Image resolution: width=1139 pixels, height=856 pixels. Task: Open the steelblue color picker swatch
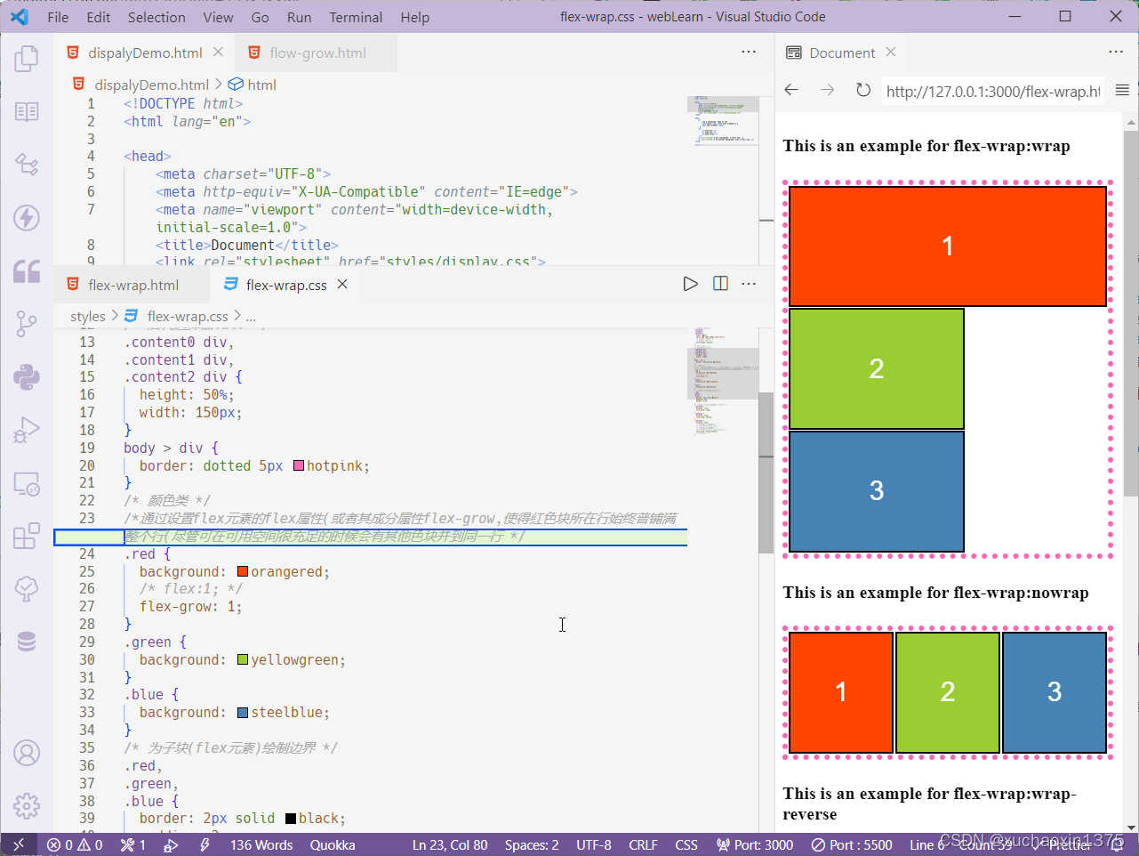pyautogui.click(x=243, y=713)
